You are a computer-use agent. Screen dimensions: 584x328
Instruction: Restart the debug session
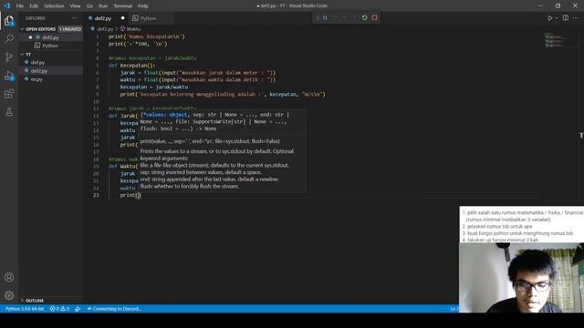[364, 18]
